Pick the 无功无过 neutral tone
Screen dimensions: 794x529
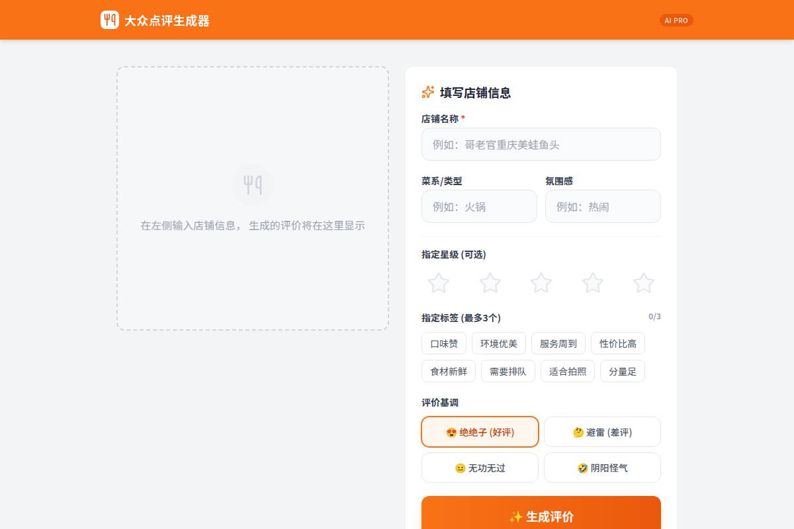[x=480, y=468]
